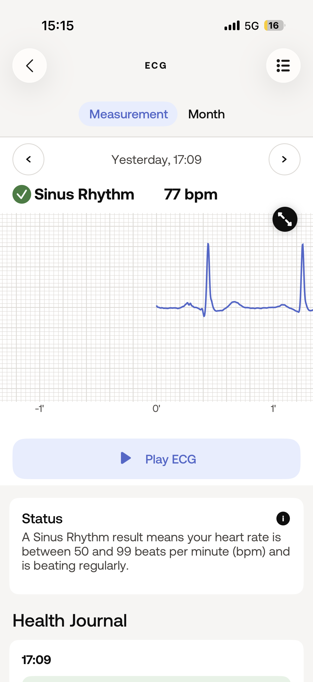Switch to the Month tab
313x682 pixels.
point(206,114)
